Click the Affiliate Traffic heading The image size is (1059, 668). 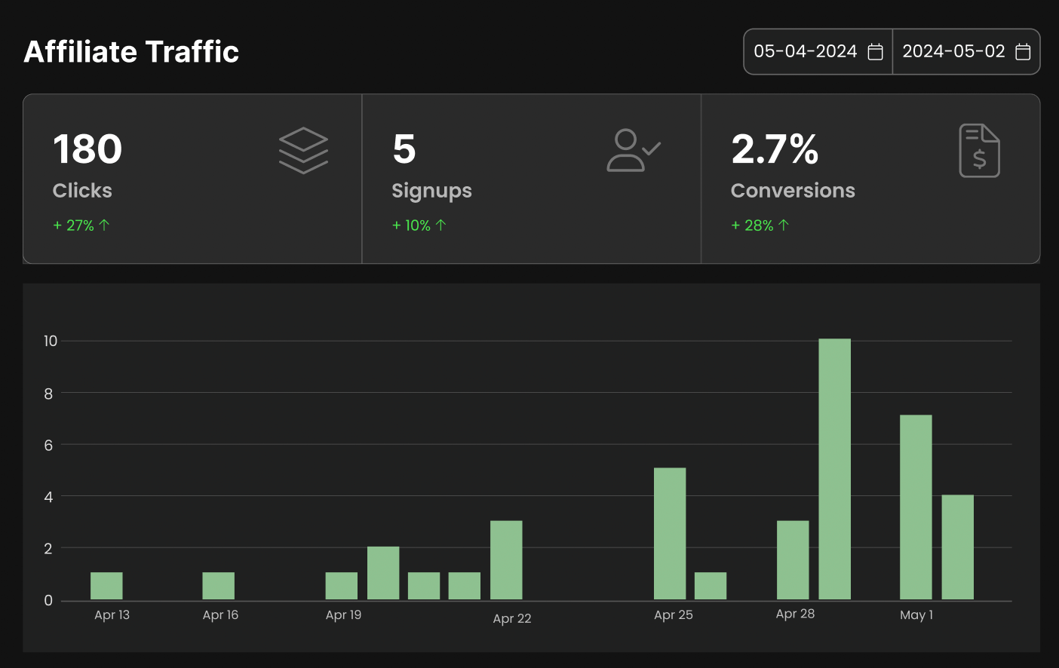pos(131,52)
